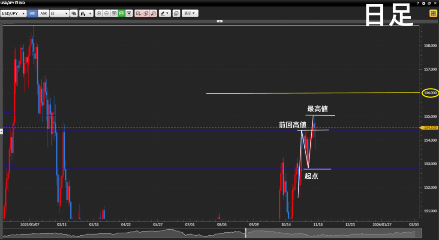
Task: Click the yellow crosshair icon at top right
Action: point(433,13)
